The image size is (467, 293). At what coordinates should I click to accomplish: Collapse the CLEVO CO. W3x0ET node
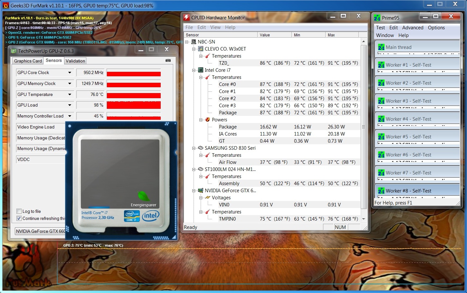tap(194, 49)
